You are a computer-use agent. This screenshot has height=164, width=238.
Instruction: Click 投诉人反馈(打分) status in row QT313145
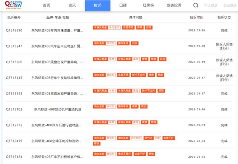point(224,78)
